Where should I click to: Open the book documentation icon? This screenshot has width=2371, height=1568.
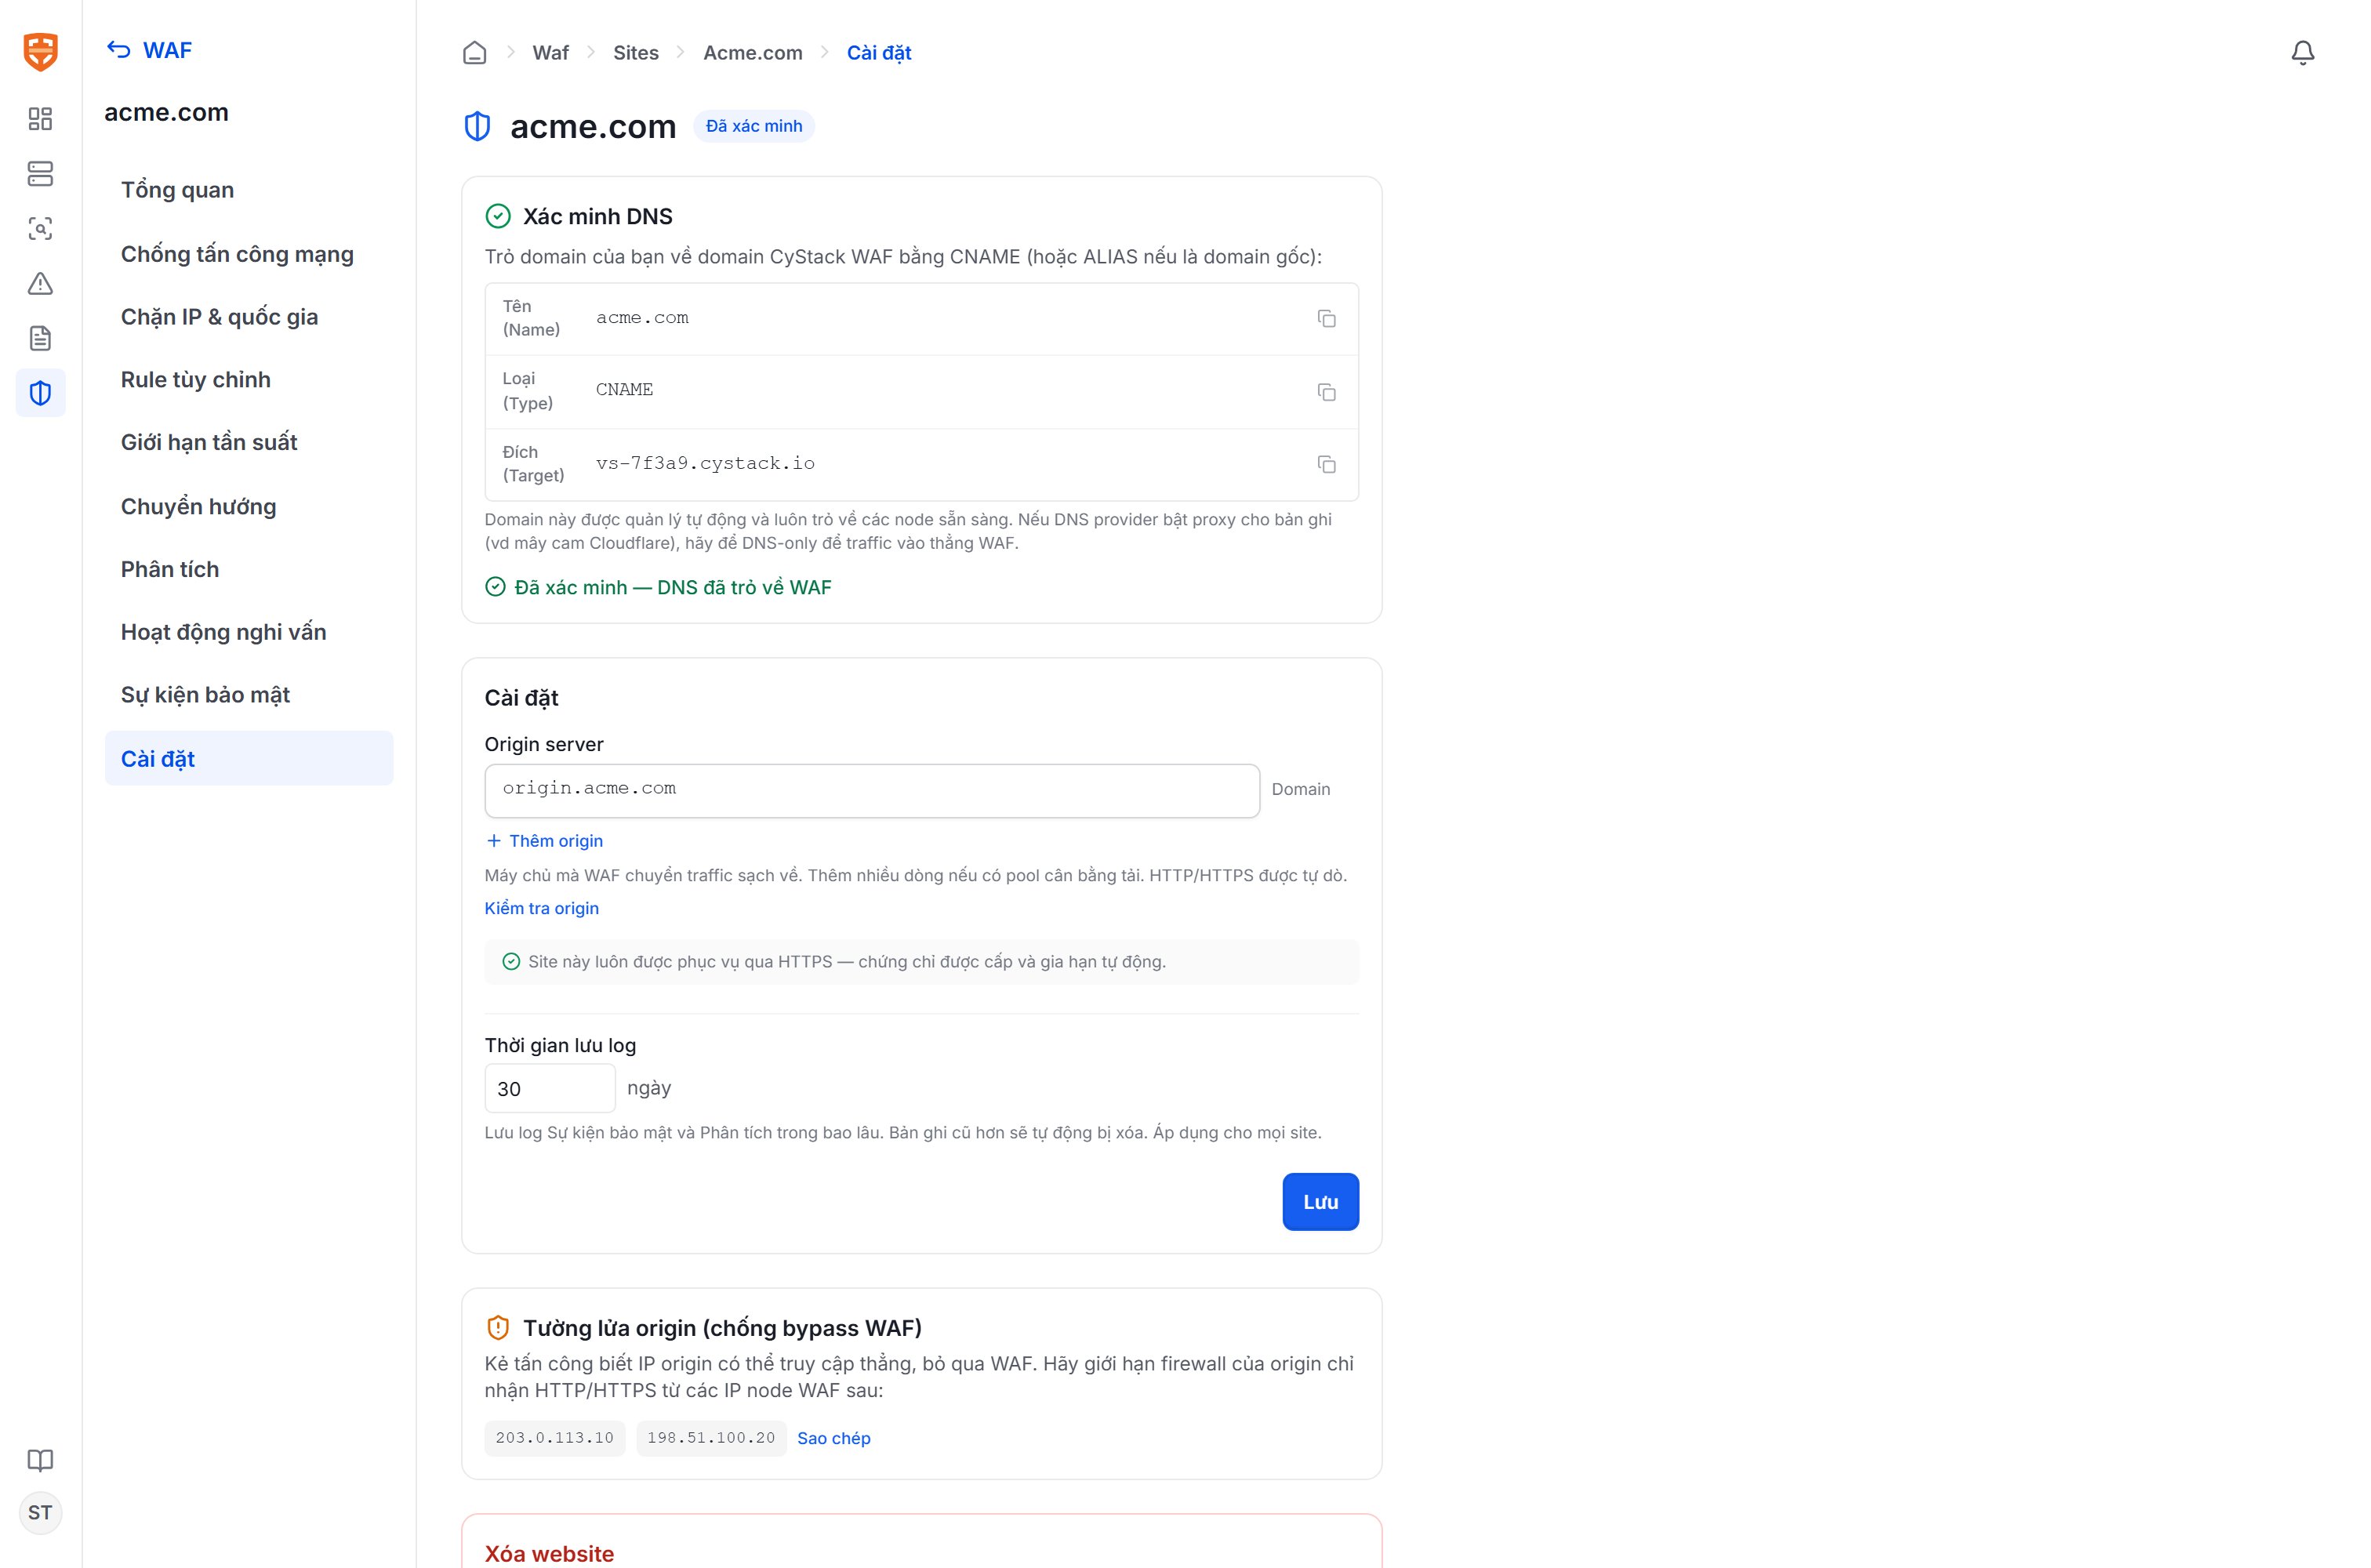point(40,1460)
